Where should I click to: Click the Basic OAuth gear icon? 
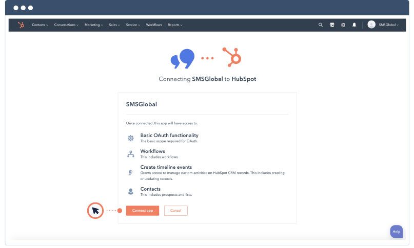click(131, 138)
